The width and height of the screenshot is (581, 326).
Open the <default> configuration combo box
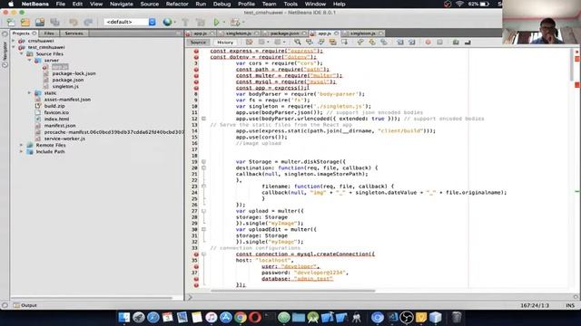[x=130, y=22]
